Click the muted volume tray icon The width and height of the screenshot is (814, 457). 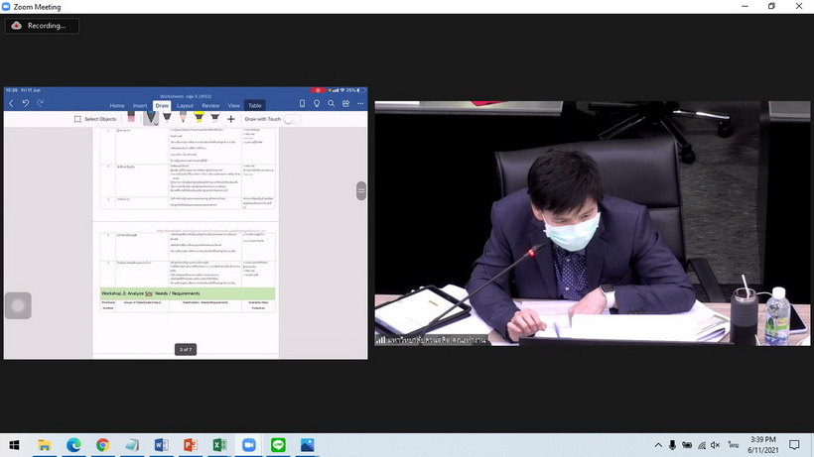(x=716, y=445)
